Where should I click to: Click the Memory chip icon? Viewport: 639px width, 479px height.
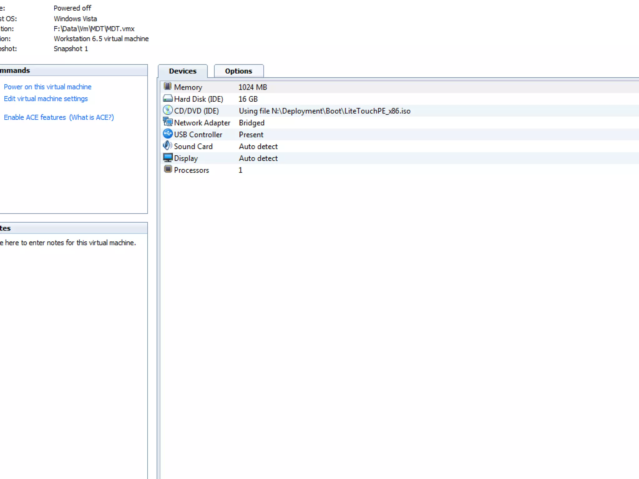pyautogui.click(x=168, y=86)
